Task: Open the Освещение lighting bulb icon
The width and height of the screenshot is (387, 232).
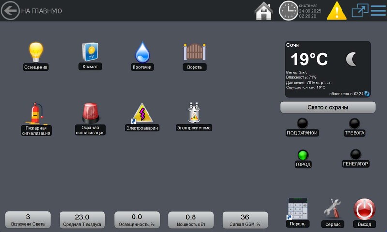Action: [x=36, y=52]
